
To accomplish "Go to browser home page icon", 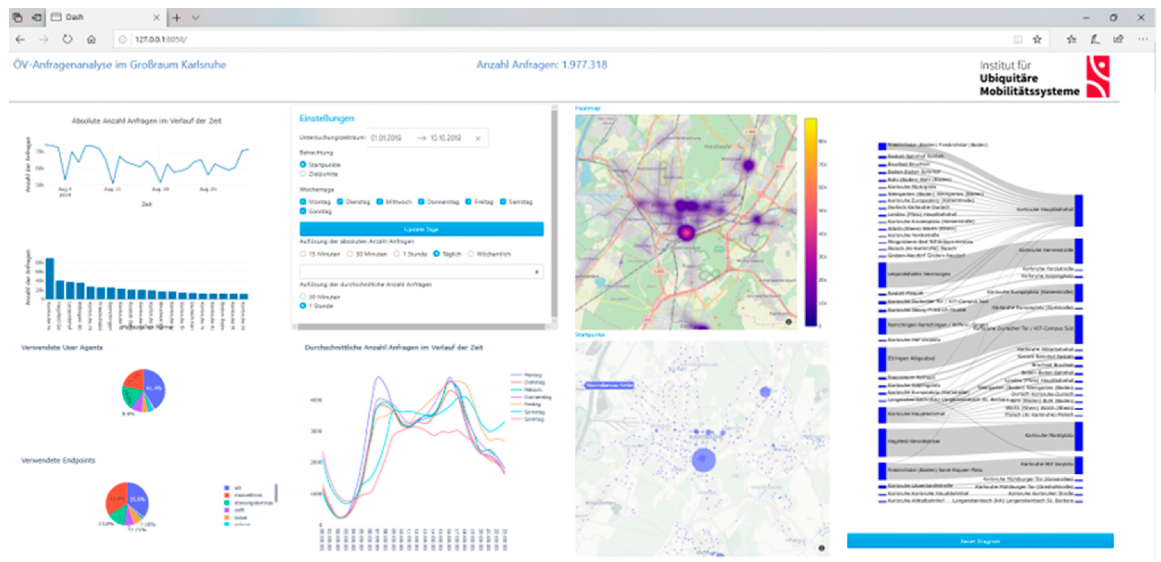I will click(91, 40).
